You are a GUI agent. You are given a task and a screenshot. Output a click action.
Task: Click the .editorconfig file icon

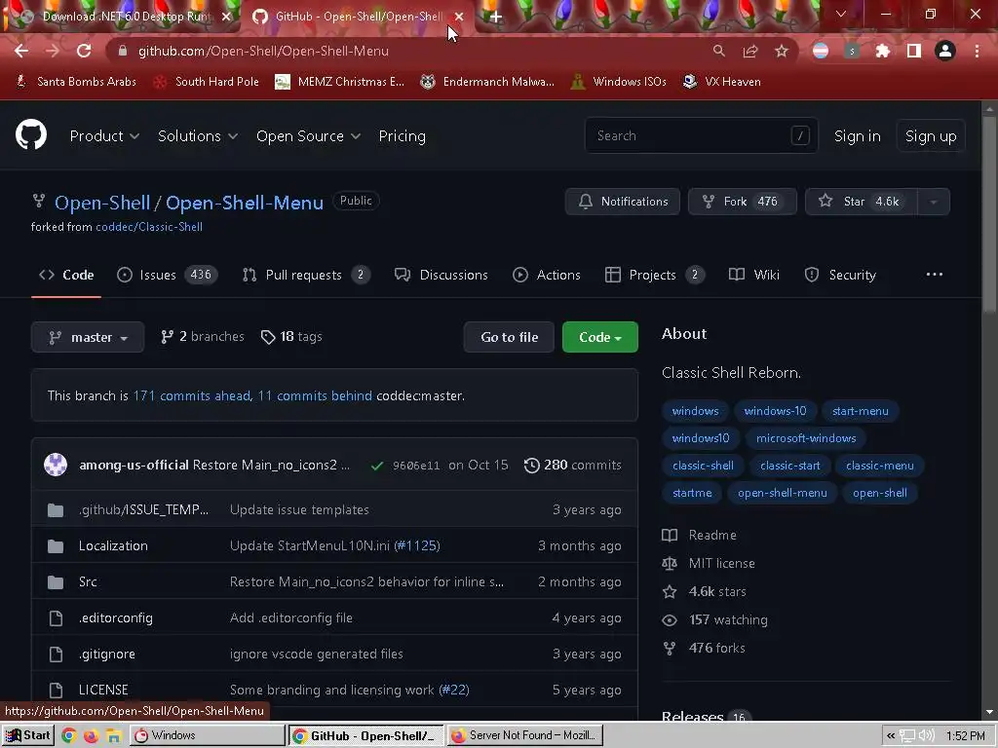tap(56, 617)
